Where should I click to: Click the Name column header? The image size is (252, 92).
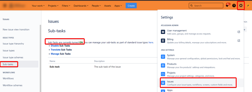(52, 61)
